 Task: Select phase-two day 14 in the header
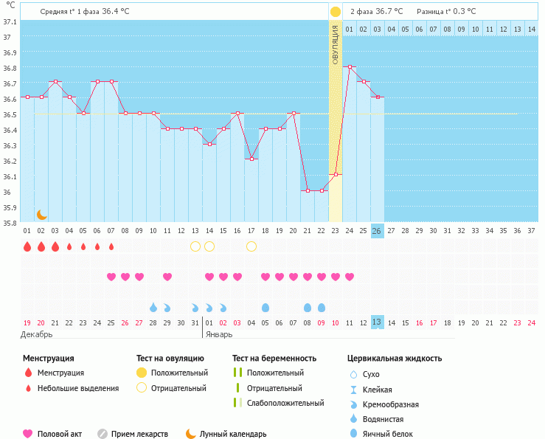point(531,29)
